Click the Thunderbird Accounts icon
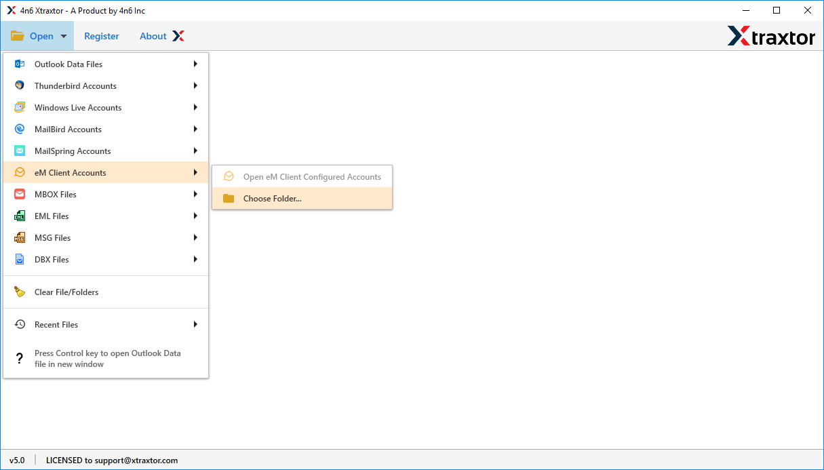The width and height of the screenshot is (824, 470). click(x=20, y=86)
